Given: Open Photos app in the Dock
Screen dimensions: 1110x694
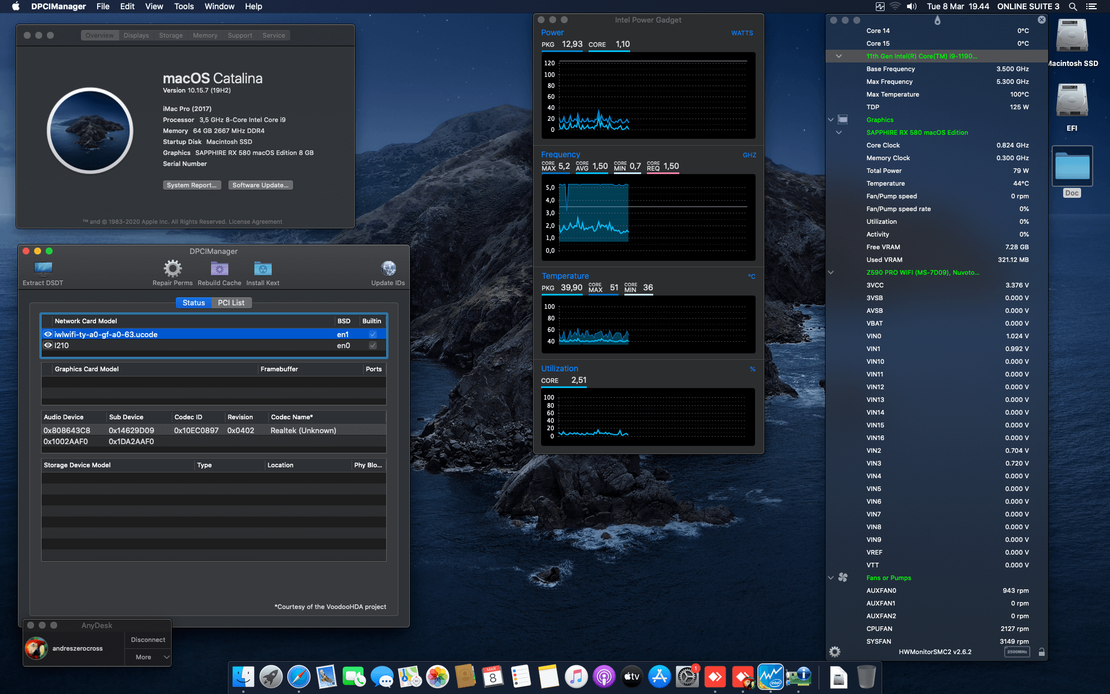Looking at the screenshot, I should tap(438, 677).
